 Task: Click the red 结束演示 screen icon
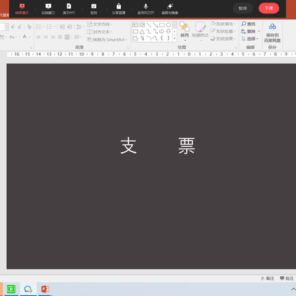tap(22, 6)
